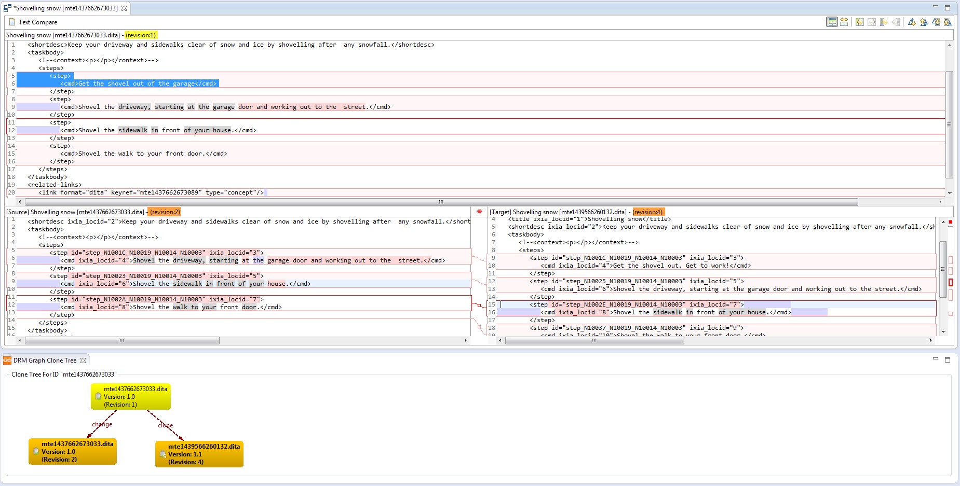Click ancestor pane horizontal scroll right arrow

[x=940, y=202]
